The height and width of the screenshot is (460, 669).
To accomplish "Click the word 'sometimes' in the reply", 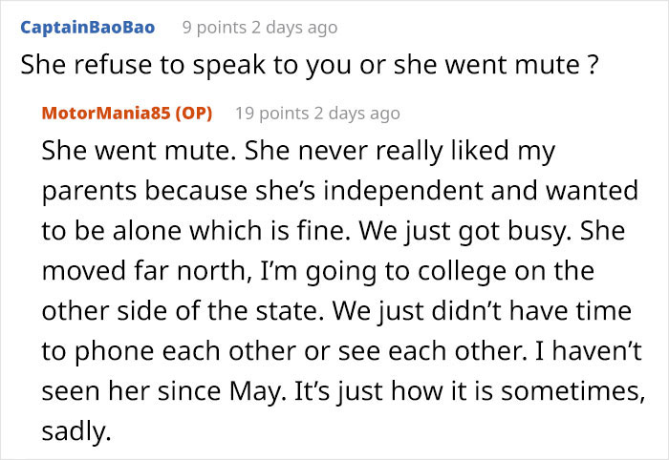I will [x=557, y=392].
